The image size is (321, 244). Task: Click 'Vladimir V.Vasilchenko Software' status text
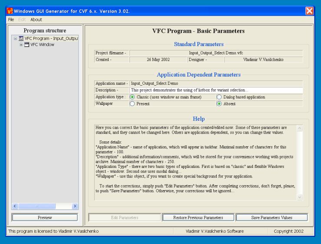[215, 231]
